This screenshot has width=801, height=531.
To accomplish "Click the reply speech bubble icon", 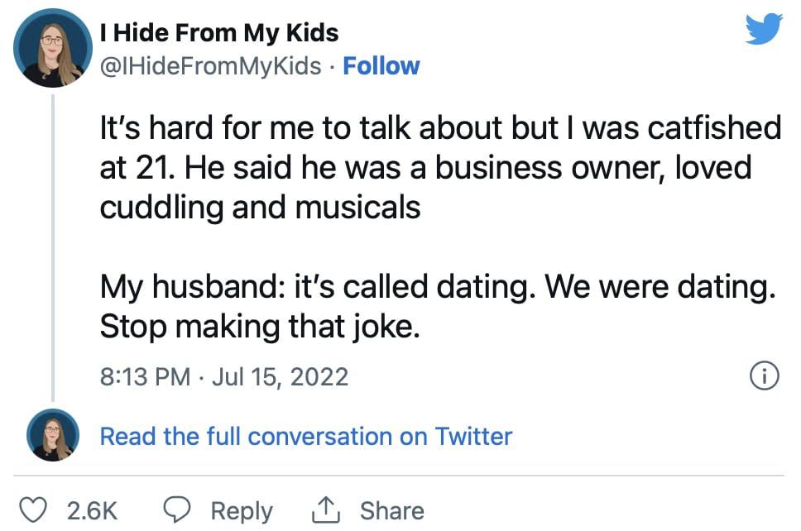I will (x=177, y=509).
